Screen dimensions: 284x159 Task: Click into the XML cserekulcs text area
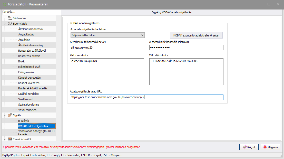107,72
